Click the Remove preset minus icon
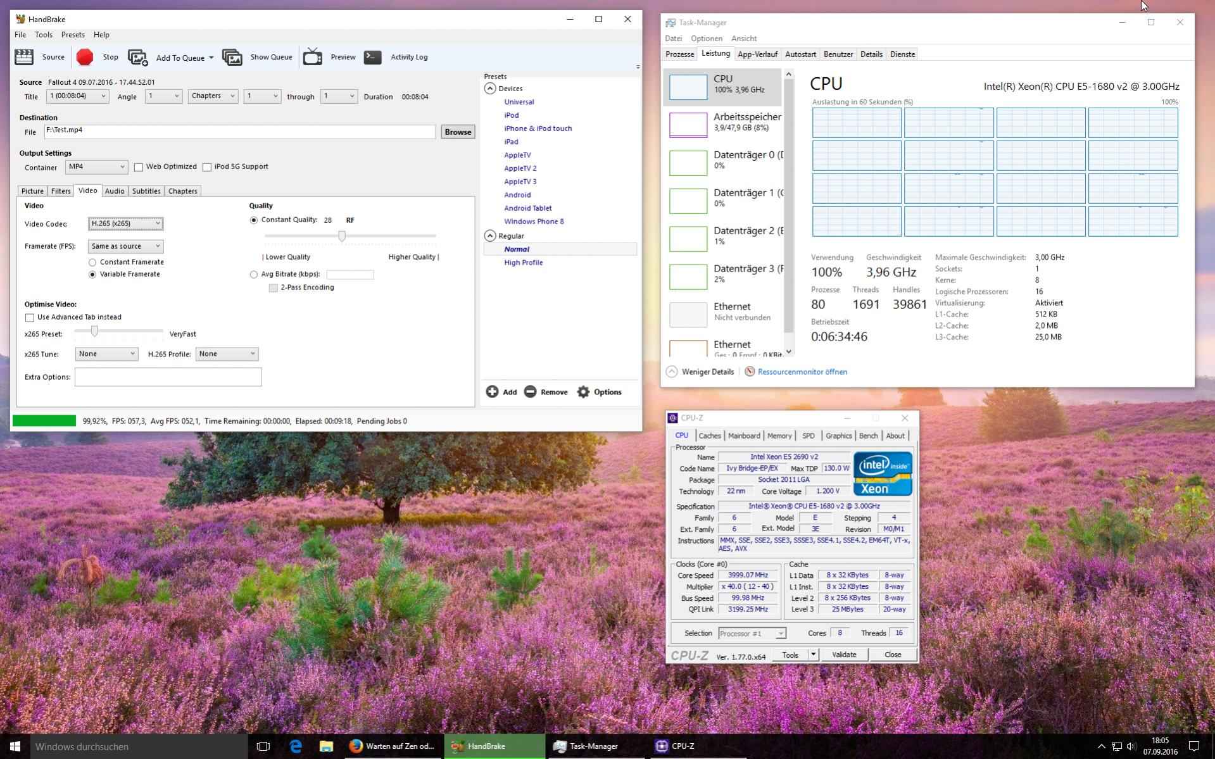1215x759 pixels. [530, 392]
